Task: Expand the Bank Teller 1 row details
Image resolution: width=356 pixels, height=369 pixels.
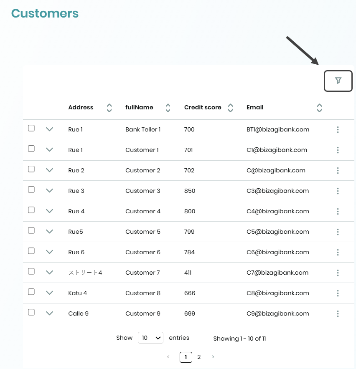Action: (x=49, y=129)
